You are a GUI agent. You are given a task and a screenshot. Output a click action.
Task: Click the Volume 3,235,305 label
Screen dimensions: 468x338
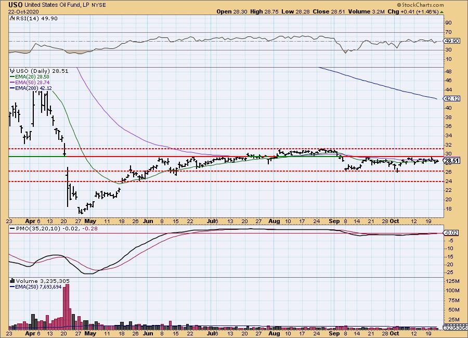(43, 281)
